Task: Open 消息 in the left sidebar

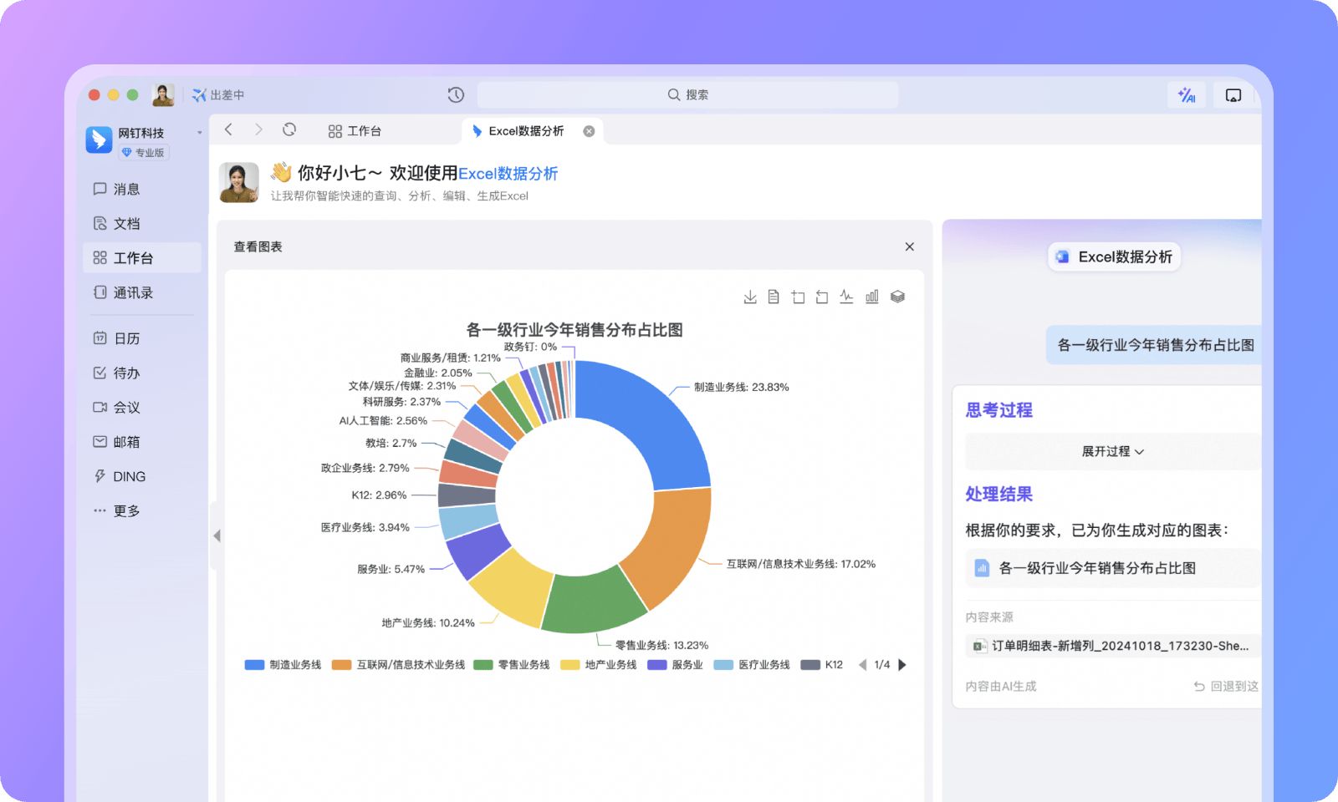Action: [x=126, y=190]
